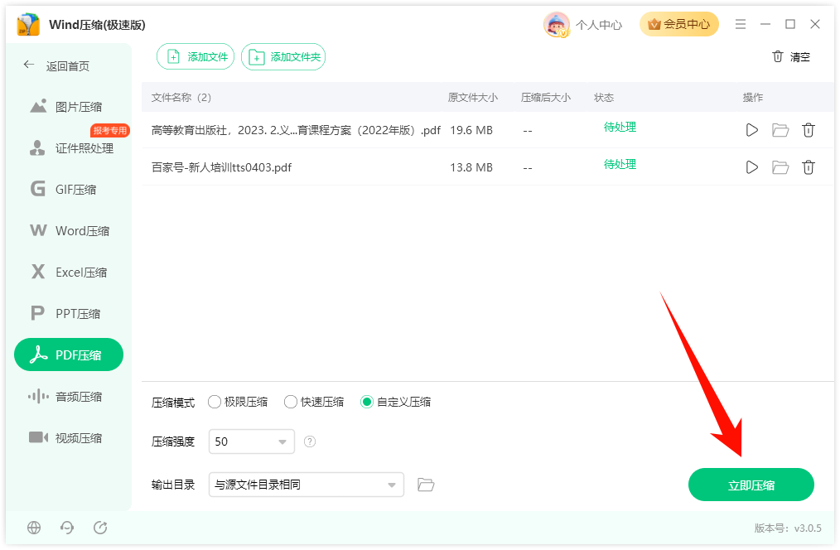Click the 版本号: v3.0.5 text

[x=788, y=528]
